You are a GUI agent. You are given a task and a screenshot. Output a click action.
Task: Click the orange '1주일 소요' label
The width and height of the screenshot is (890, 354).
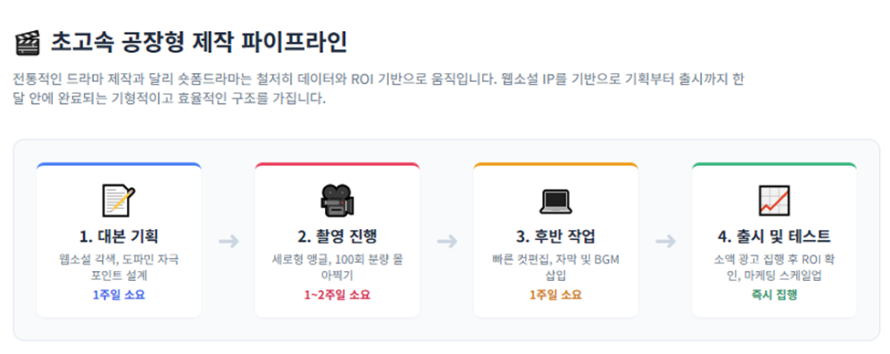point(556,295)
